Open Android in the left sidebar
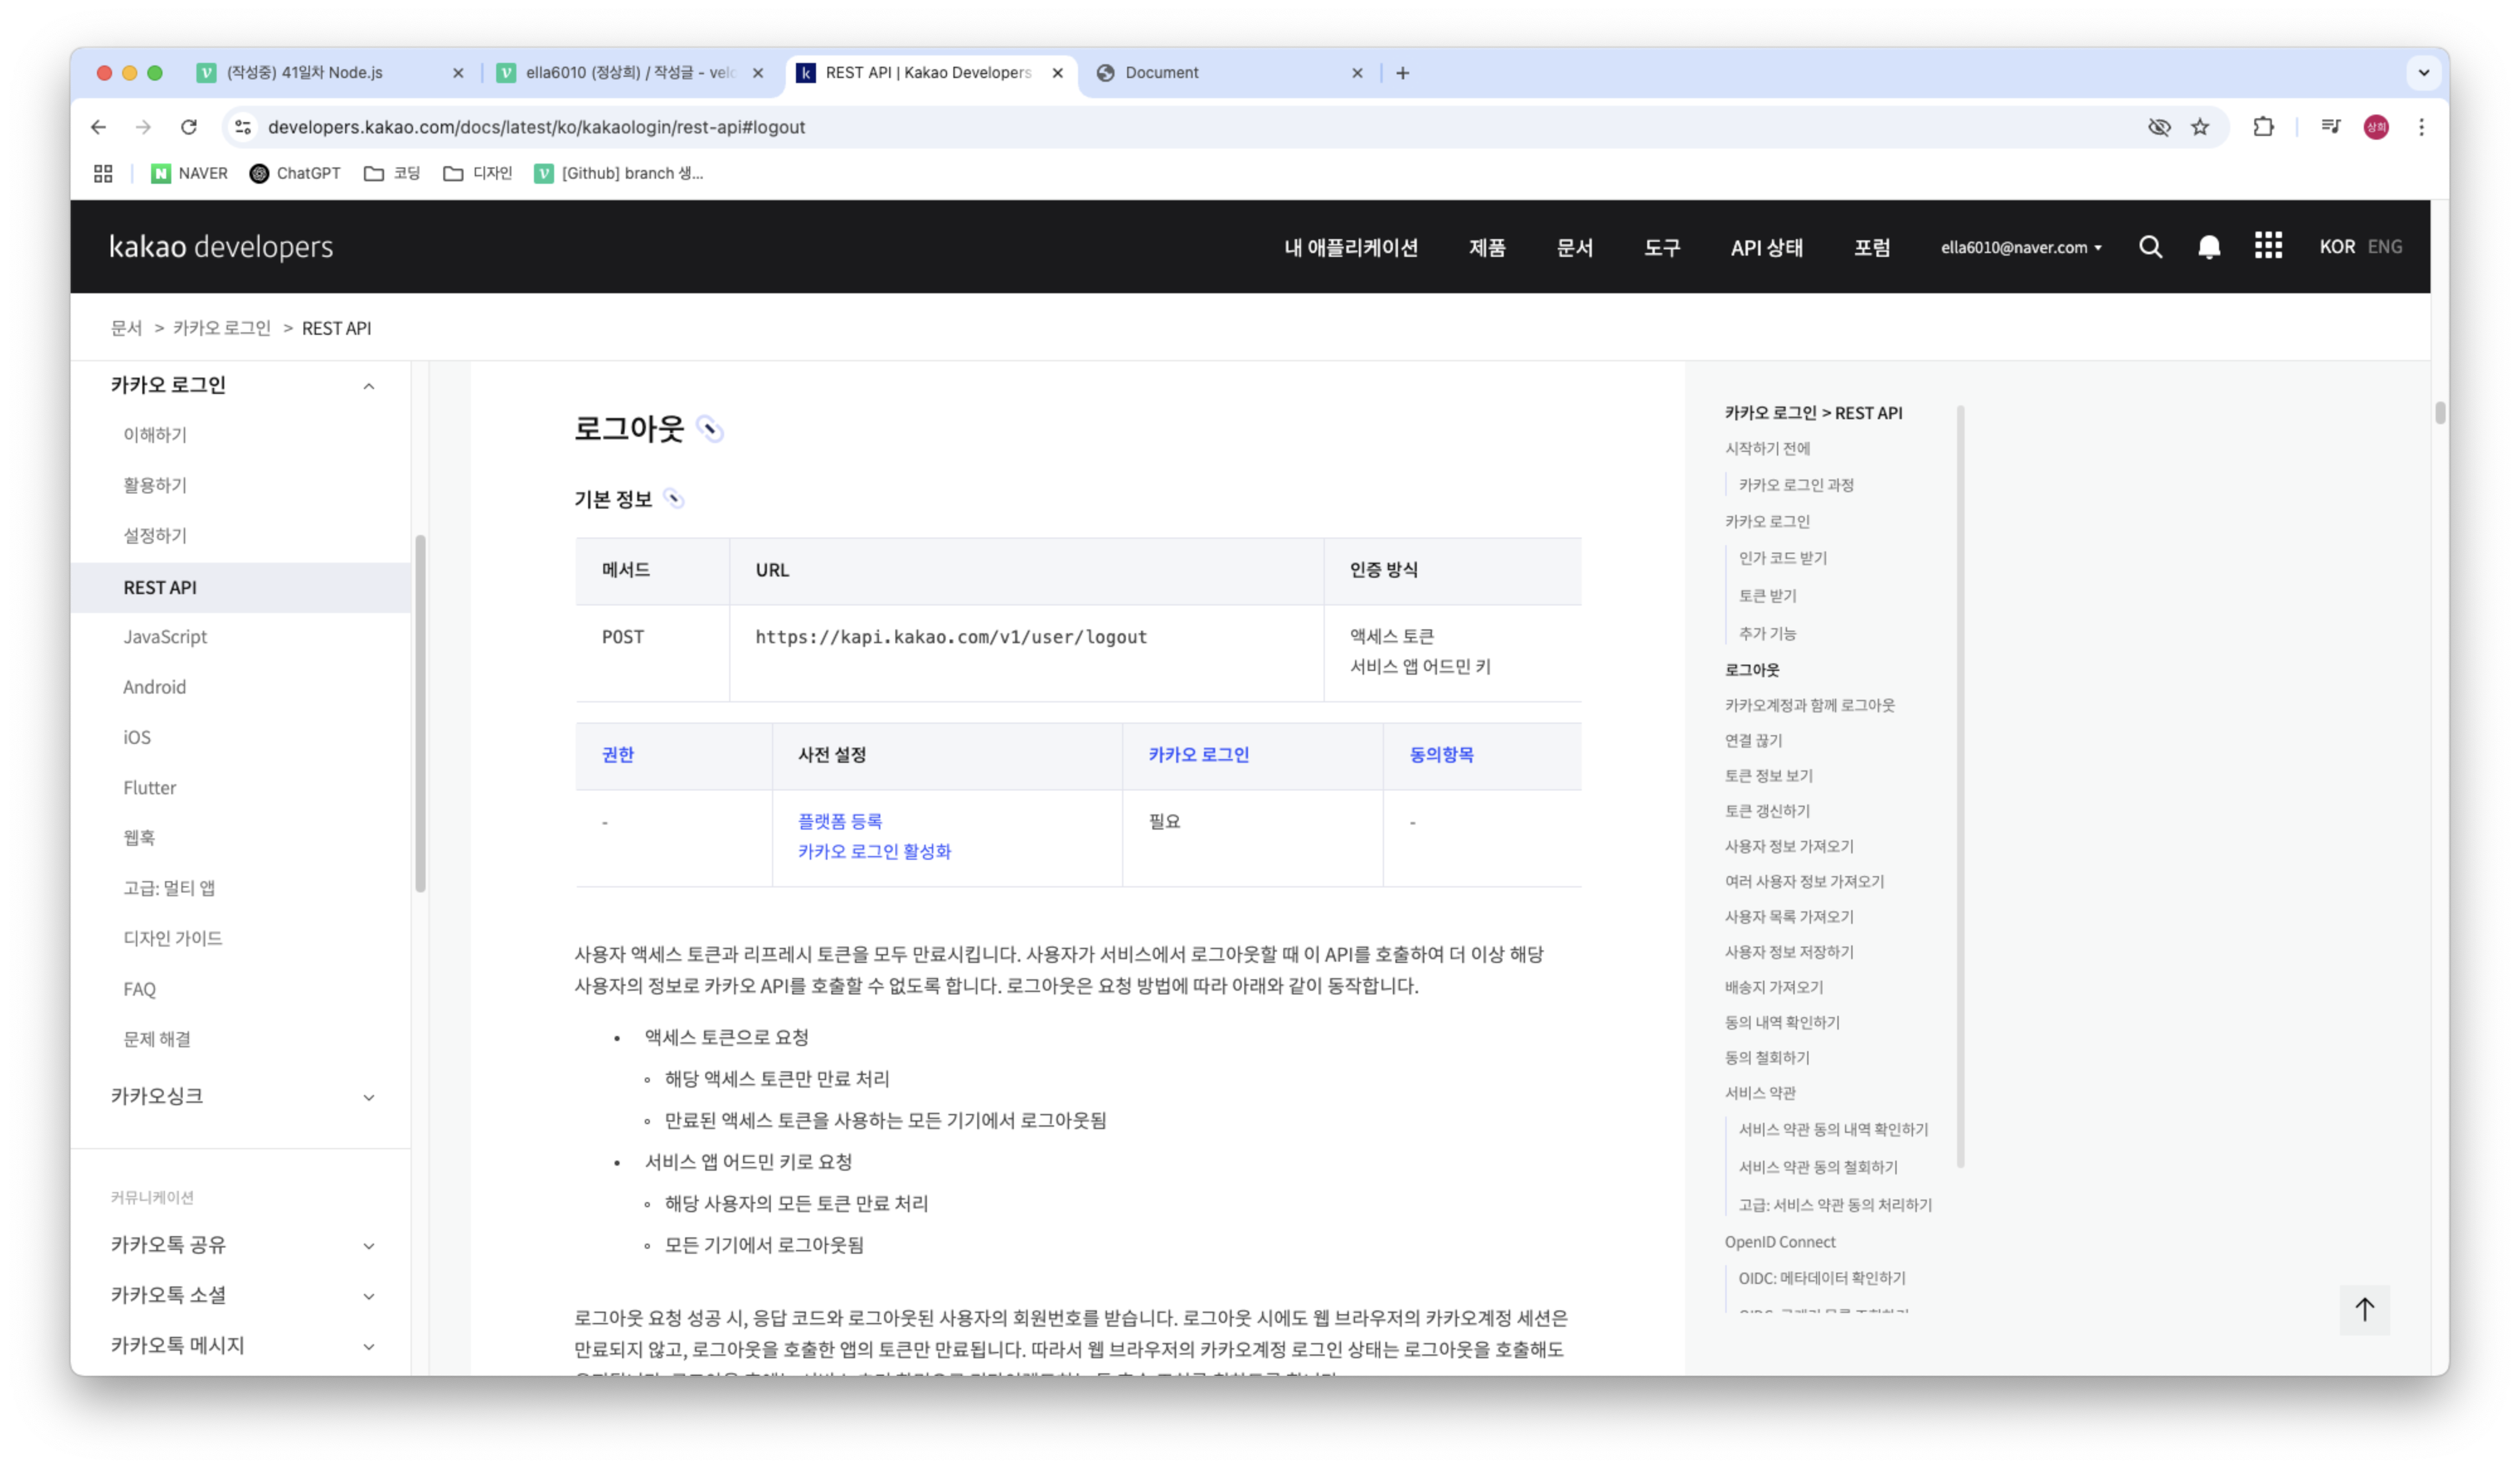 pyautogui.click(x=154, y=687)
